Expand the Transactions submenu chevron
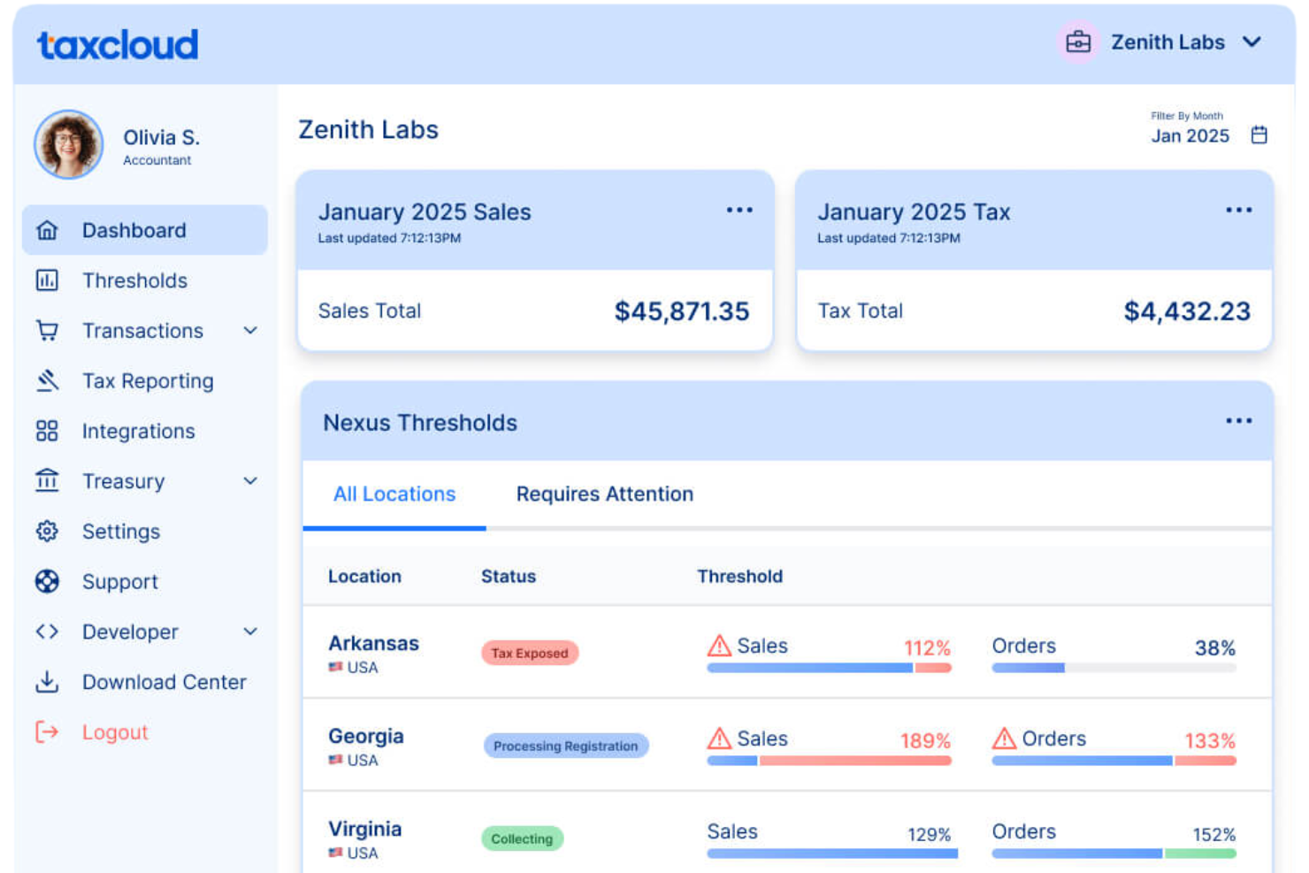 (x=250, y=331)
